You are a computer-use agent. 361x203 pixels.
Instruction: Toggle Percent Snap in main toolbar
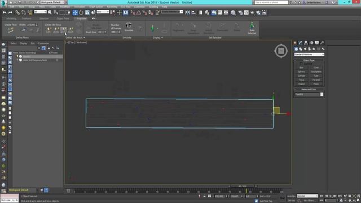[145, 12]
